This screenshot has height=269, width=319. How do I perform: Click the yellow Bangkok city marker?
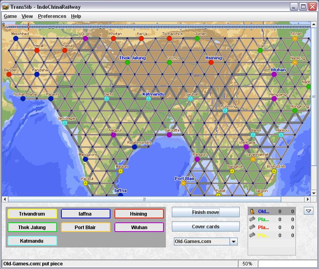coord(232,171)
